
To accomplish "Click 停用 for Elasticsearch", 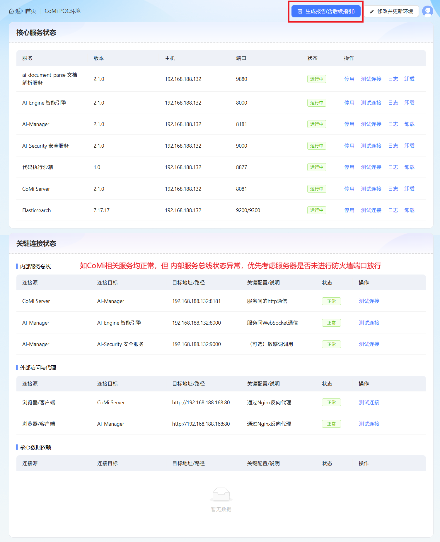I will pyautogui.click(x=349, y=210).
